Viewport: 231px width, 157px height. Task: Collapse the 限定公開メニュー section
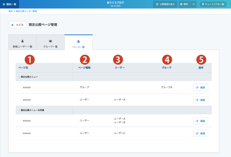point(19,77)
